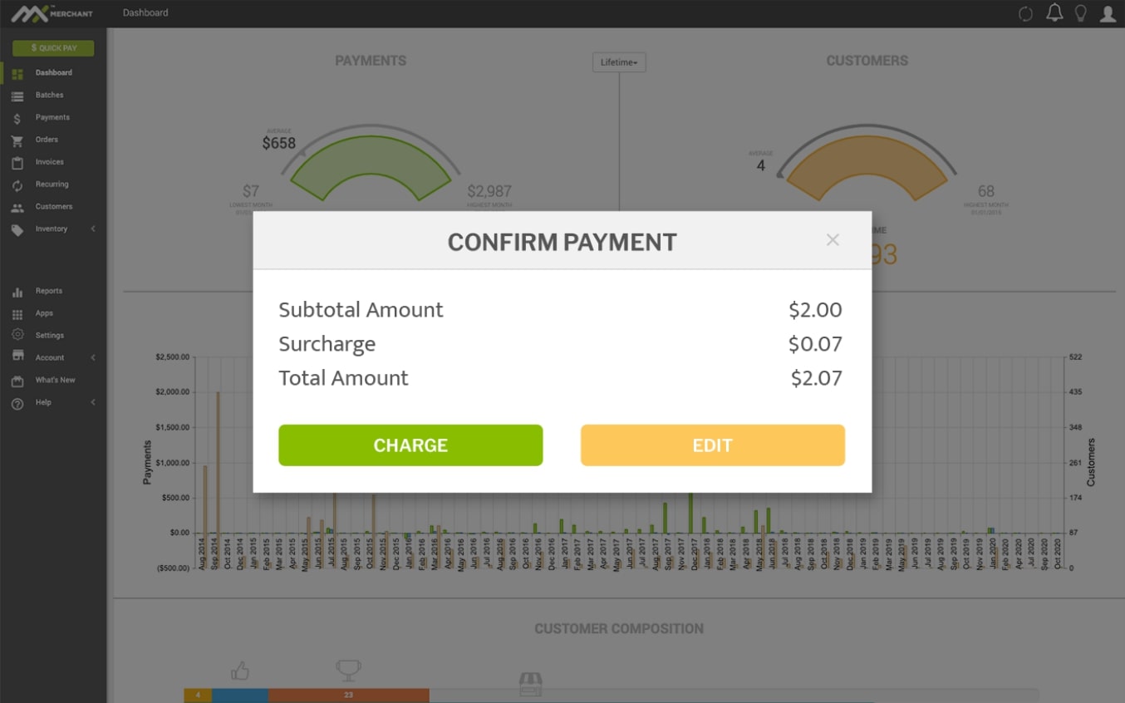The width and height of the screenshot is (1125, 703).
Task: Open the user profile icon
Action: pos(1108,13)
